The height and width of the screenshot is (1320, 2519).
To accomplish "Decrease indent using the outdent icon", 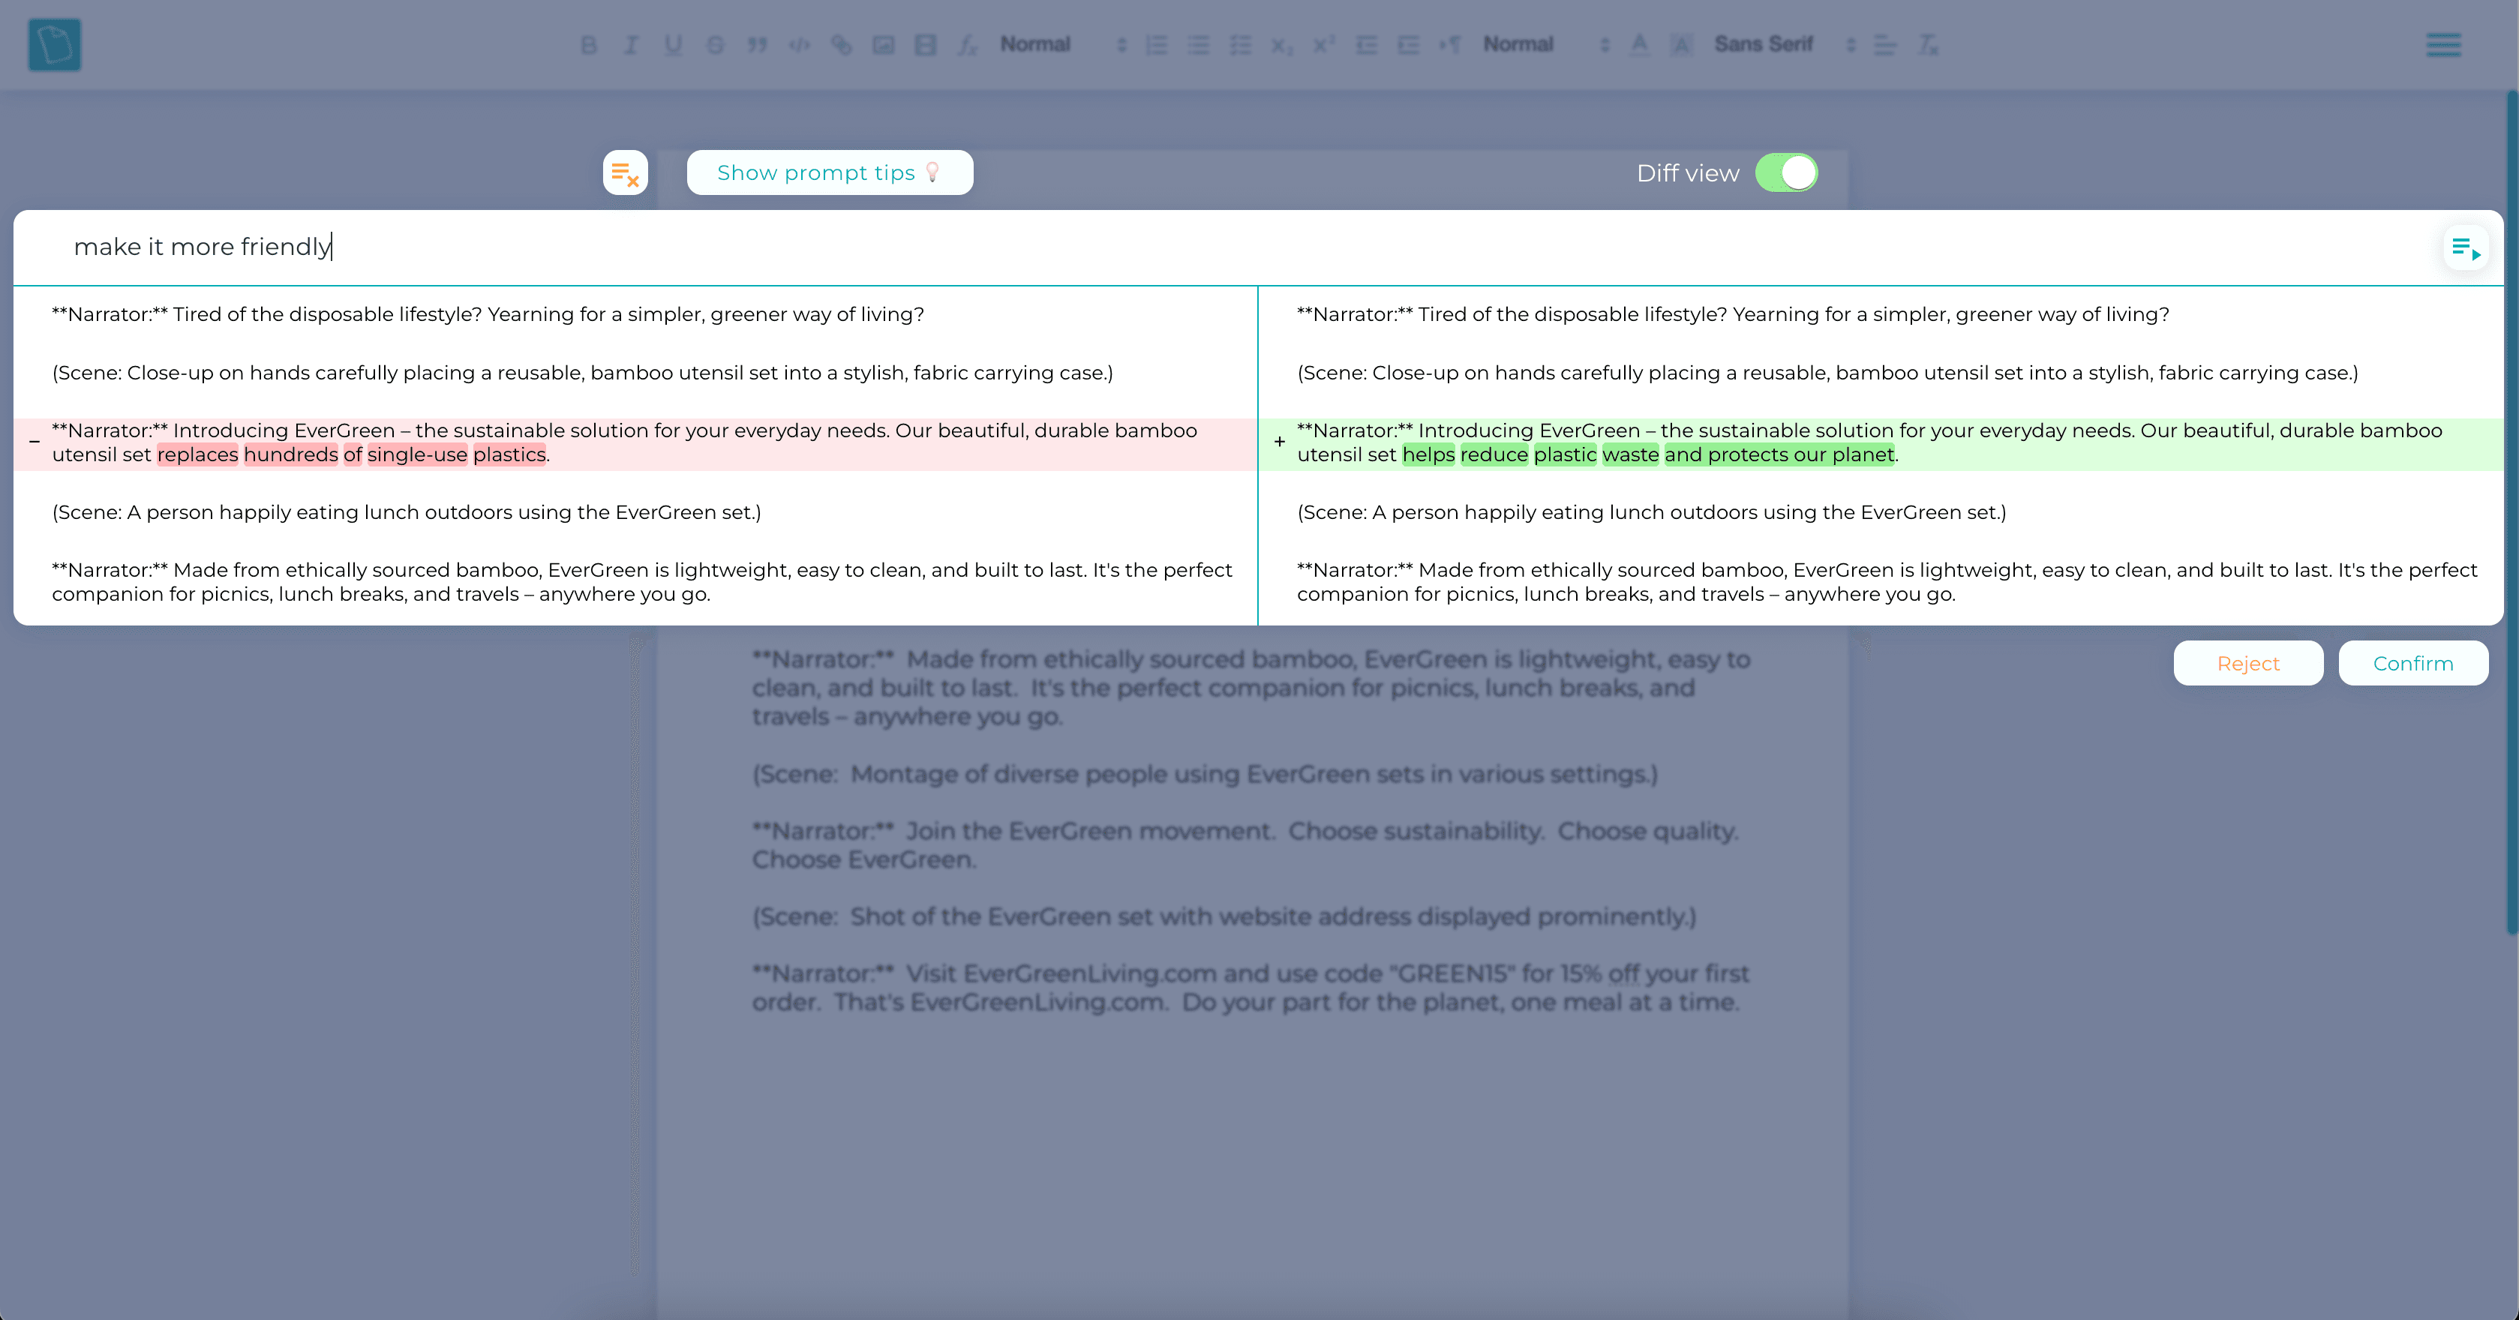I will 1367,45.
